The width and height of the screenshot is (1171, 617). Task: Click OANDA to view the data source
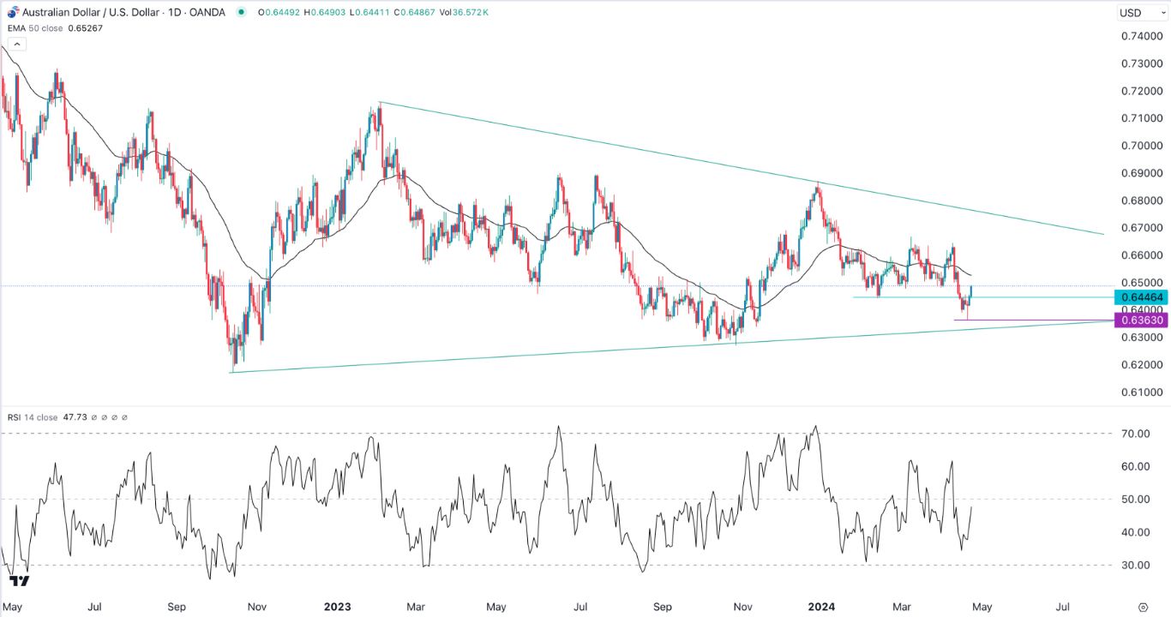coord(206,13)
